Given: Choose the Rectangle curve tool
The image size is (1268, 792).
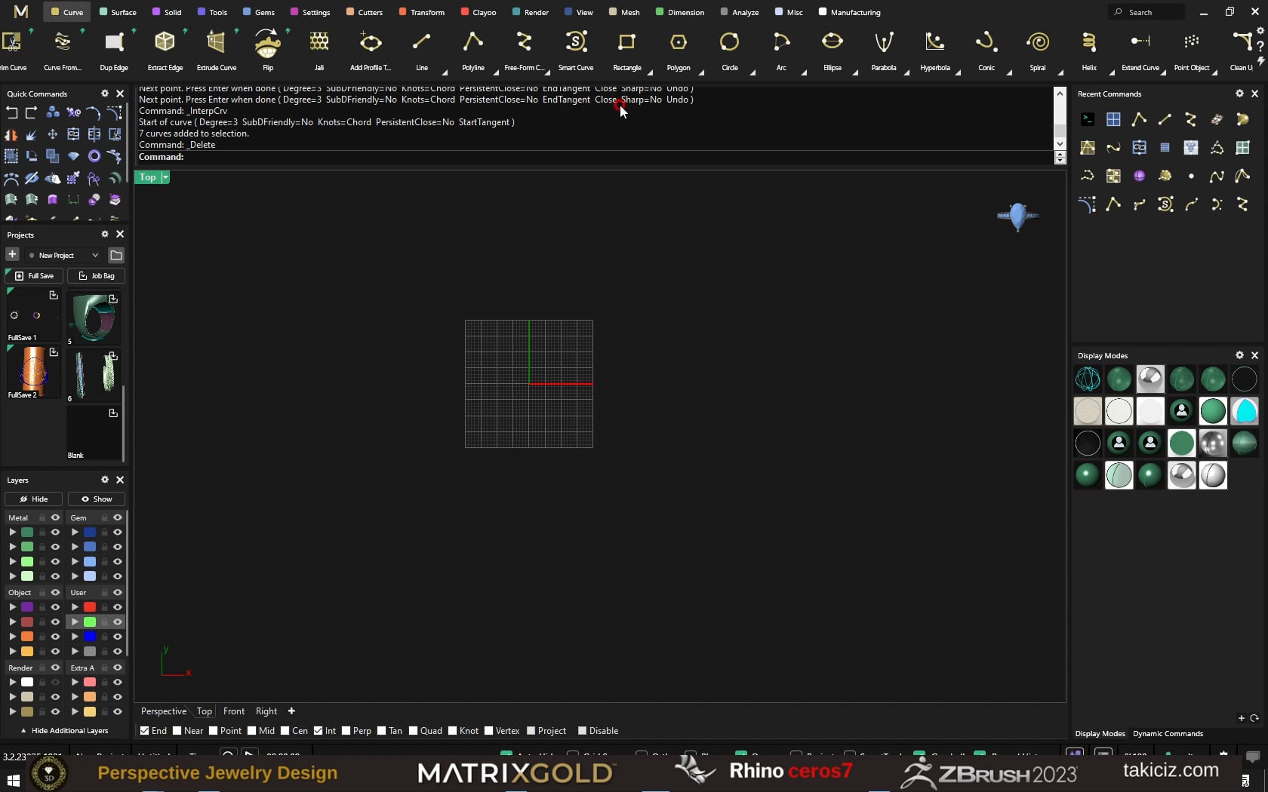Looking at the screenshot, I should tap(627, 50).
